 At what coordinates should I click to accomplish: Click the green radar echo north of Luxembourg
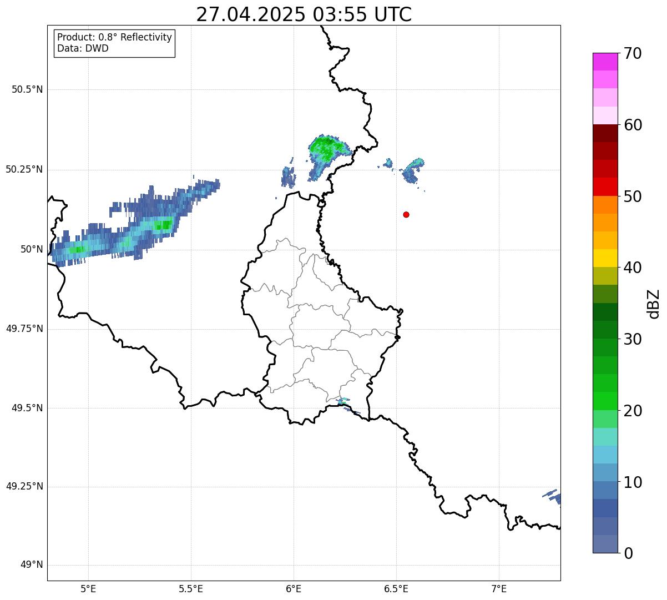click(329, 153)
